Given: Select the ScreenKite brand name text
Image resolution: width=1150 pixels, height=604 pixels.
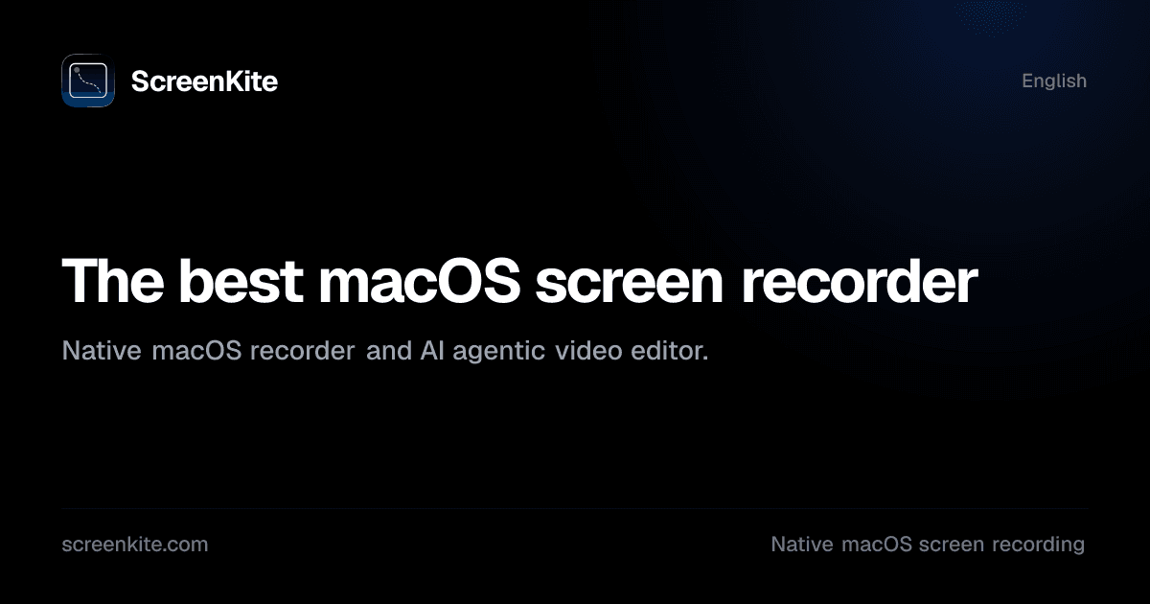Looking at the screenshot, I should point(204,81).
